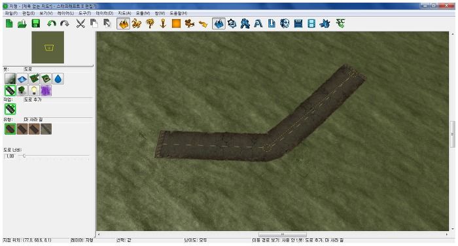Viewport: 458px width, 246px height.
Task: Open the 도움말(H) help menu
Action: click(x=179, y=13)
